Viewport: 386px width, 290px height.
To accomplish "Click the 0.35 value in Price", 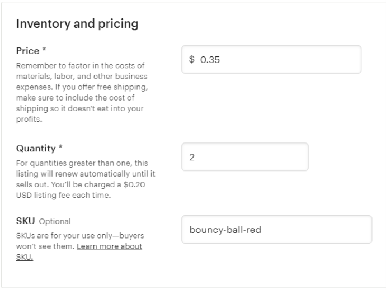I will coord(210,60).
